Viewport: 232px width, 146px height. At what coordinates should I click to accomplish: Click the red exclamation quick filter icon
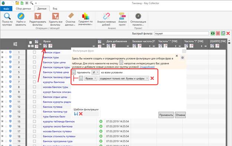(x=218, y=33)
